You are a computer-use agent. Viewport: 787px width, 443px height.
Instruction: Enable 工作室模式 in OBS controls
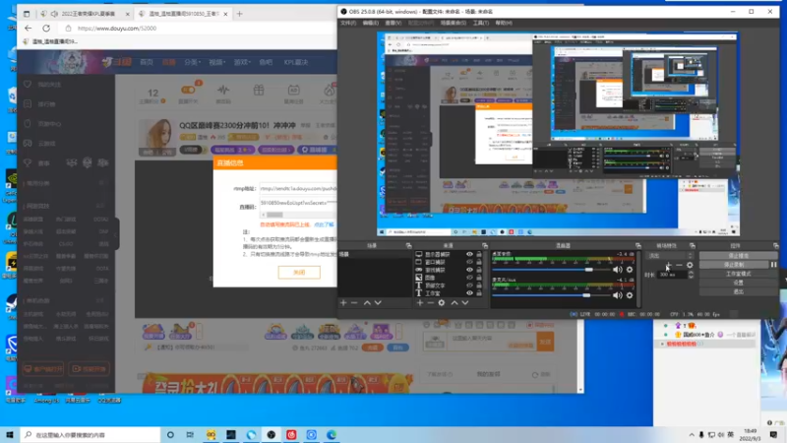739,274
